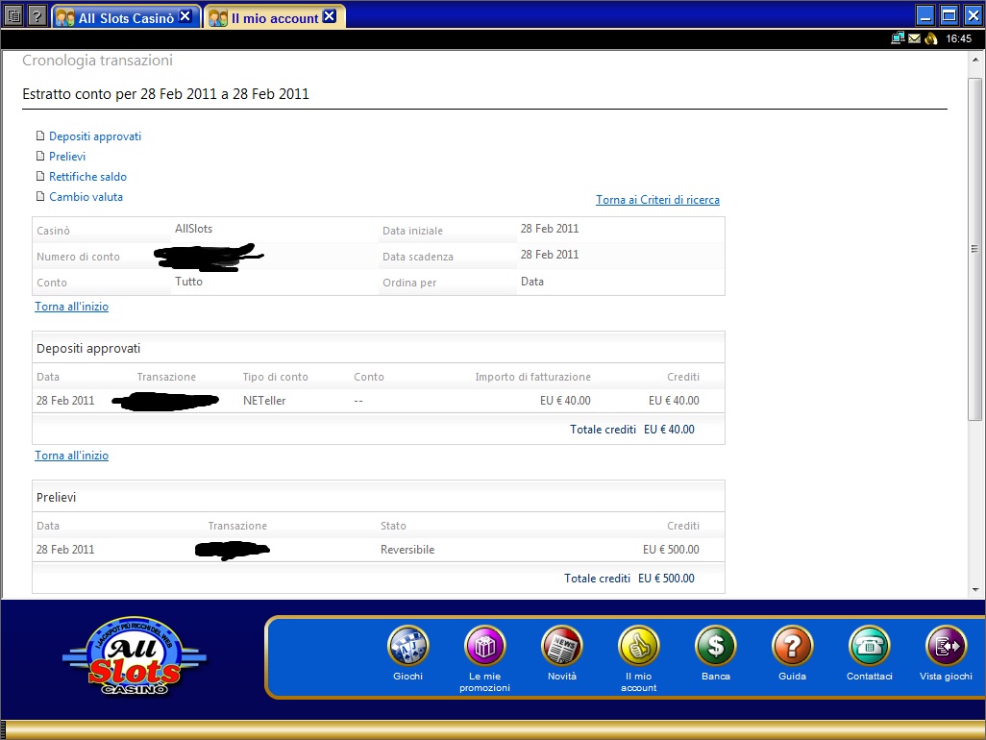Click the withdrawal row date 28 Feb 2011

pos(65,550)
